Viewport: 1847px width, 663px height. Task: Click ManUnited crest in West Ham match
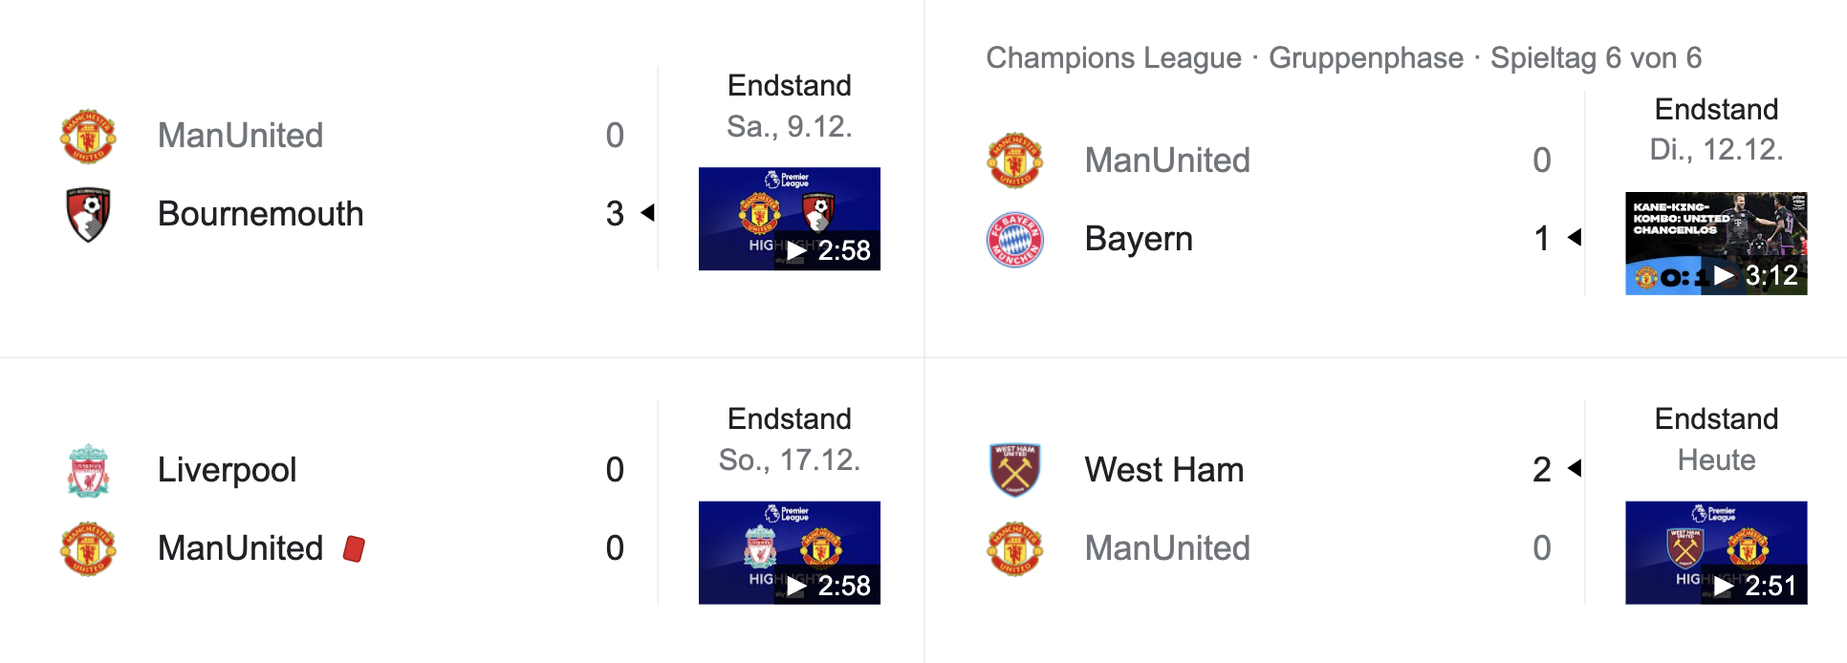(x=1014, y=548)
